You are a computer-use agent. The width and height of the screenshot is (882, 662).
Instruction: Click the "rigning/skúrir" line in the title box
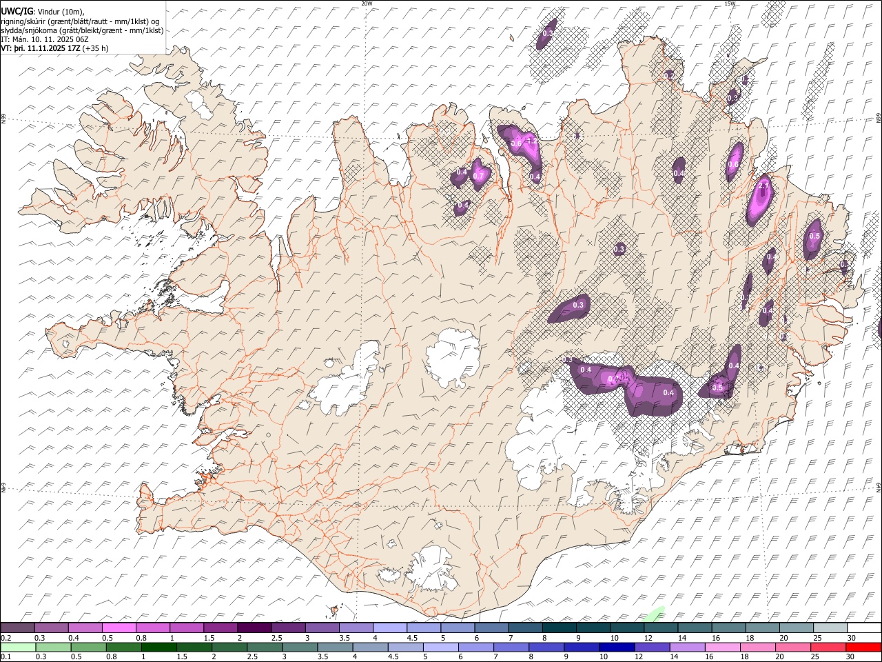pyautogui.click(x=81, y=21)
